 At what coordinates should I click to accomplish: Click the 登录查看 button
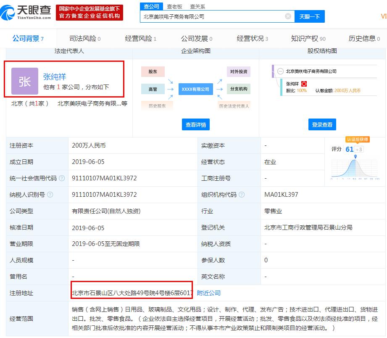322,124
